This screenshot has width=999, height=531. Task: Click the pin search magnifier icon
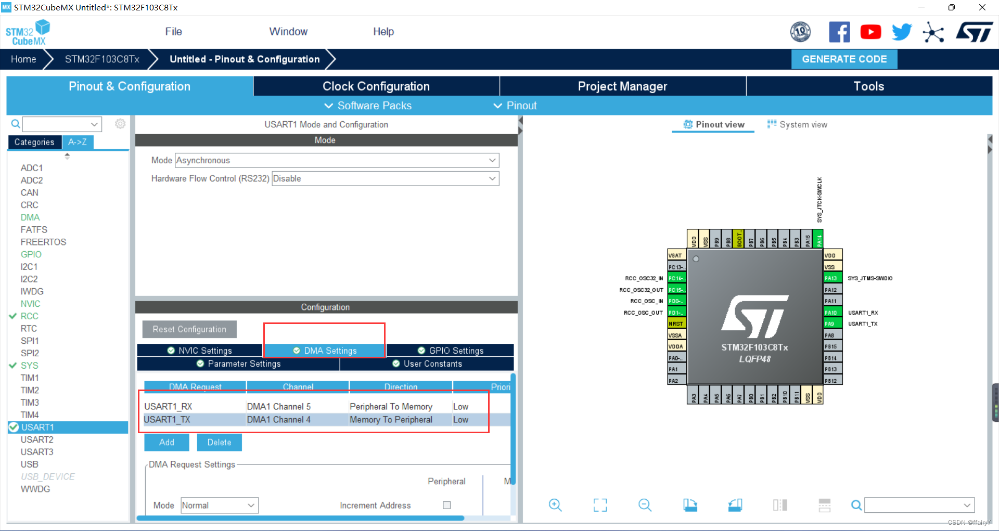(x=856, y=505)
